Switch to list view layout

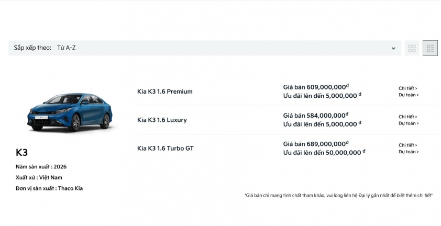430,48
